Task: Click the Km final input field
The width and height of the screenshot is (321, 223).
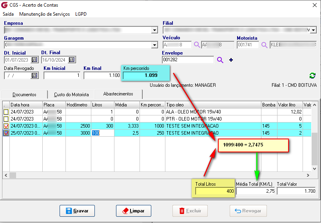Action: point(102,75)
